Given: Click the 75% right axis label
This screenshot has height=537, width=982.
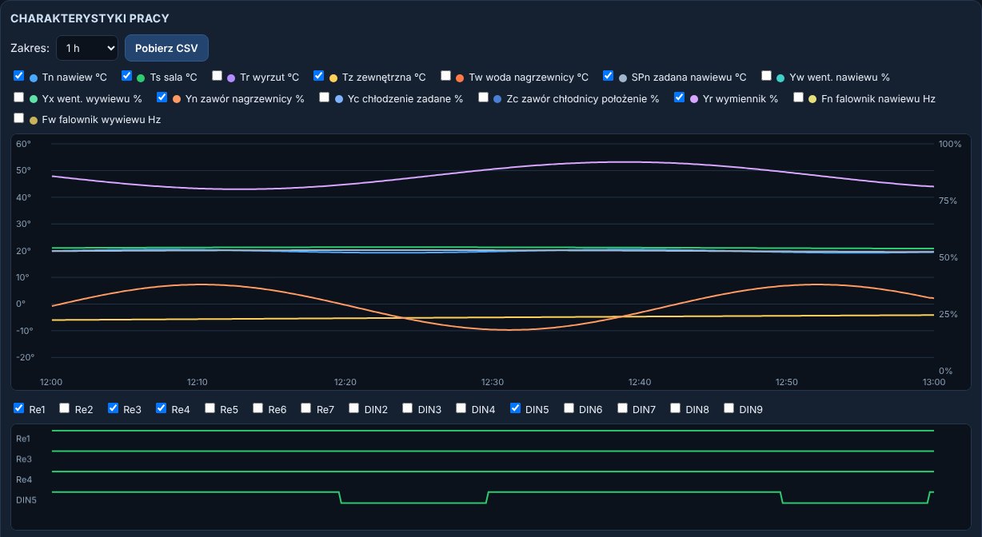Looking at the screenshot, I should tap(948, 201).
